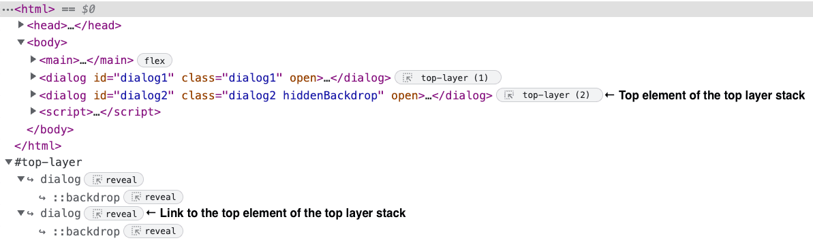Click the top-layer (2) badge on dialog2
This screenshot has width=813, height=247.
tap(549, 95)
